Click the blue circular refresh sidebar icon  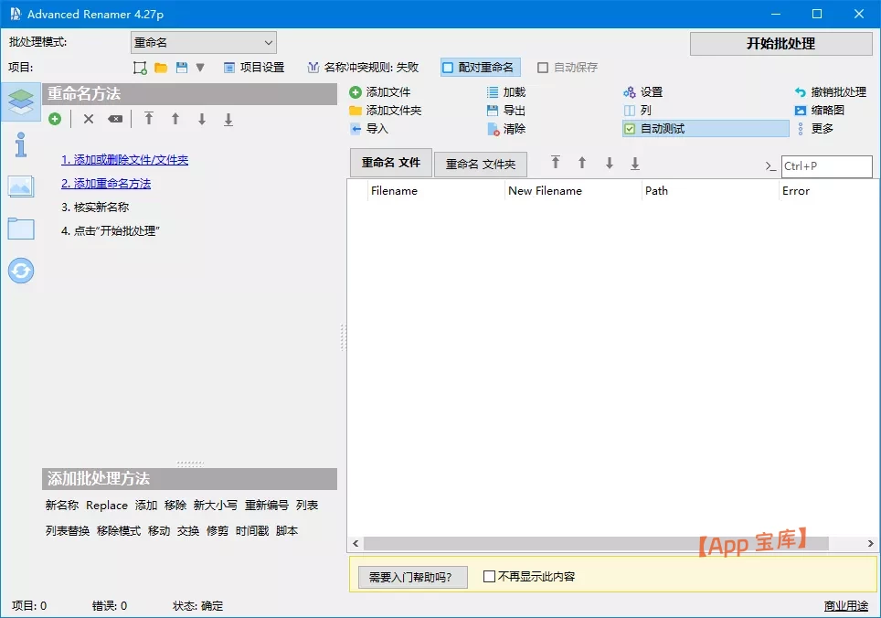click(x=21, y=271)
